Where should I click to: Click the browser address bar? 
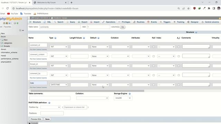(93, 8)
